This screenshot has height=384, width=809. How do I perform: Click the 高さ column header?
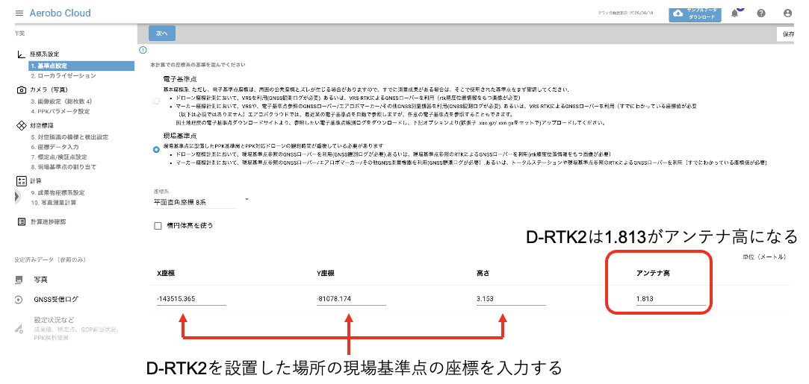[483, 273]
